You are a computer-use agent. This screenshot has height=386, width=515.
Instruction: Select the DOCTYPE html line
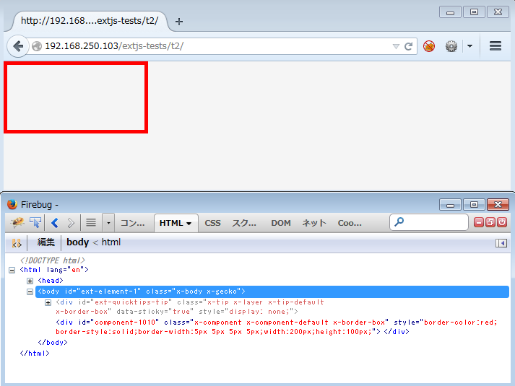click(53, 260)
